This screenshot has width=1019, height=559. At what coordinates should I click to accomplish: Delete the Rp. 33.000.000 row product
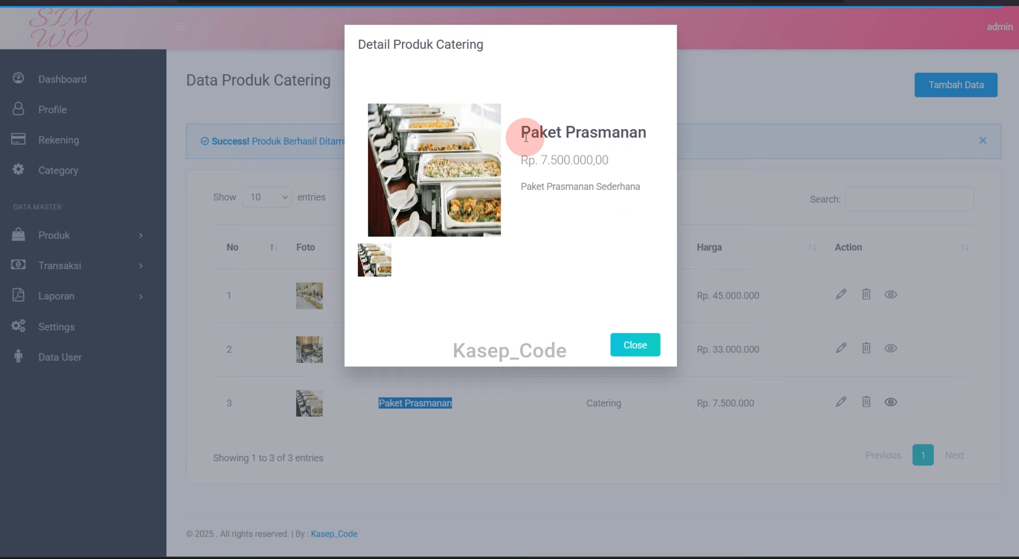pyautogui.click(x=866, y=348)
